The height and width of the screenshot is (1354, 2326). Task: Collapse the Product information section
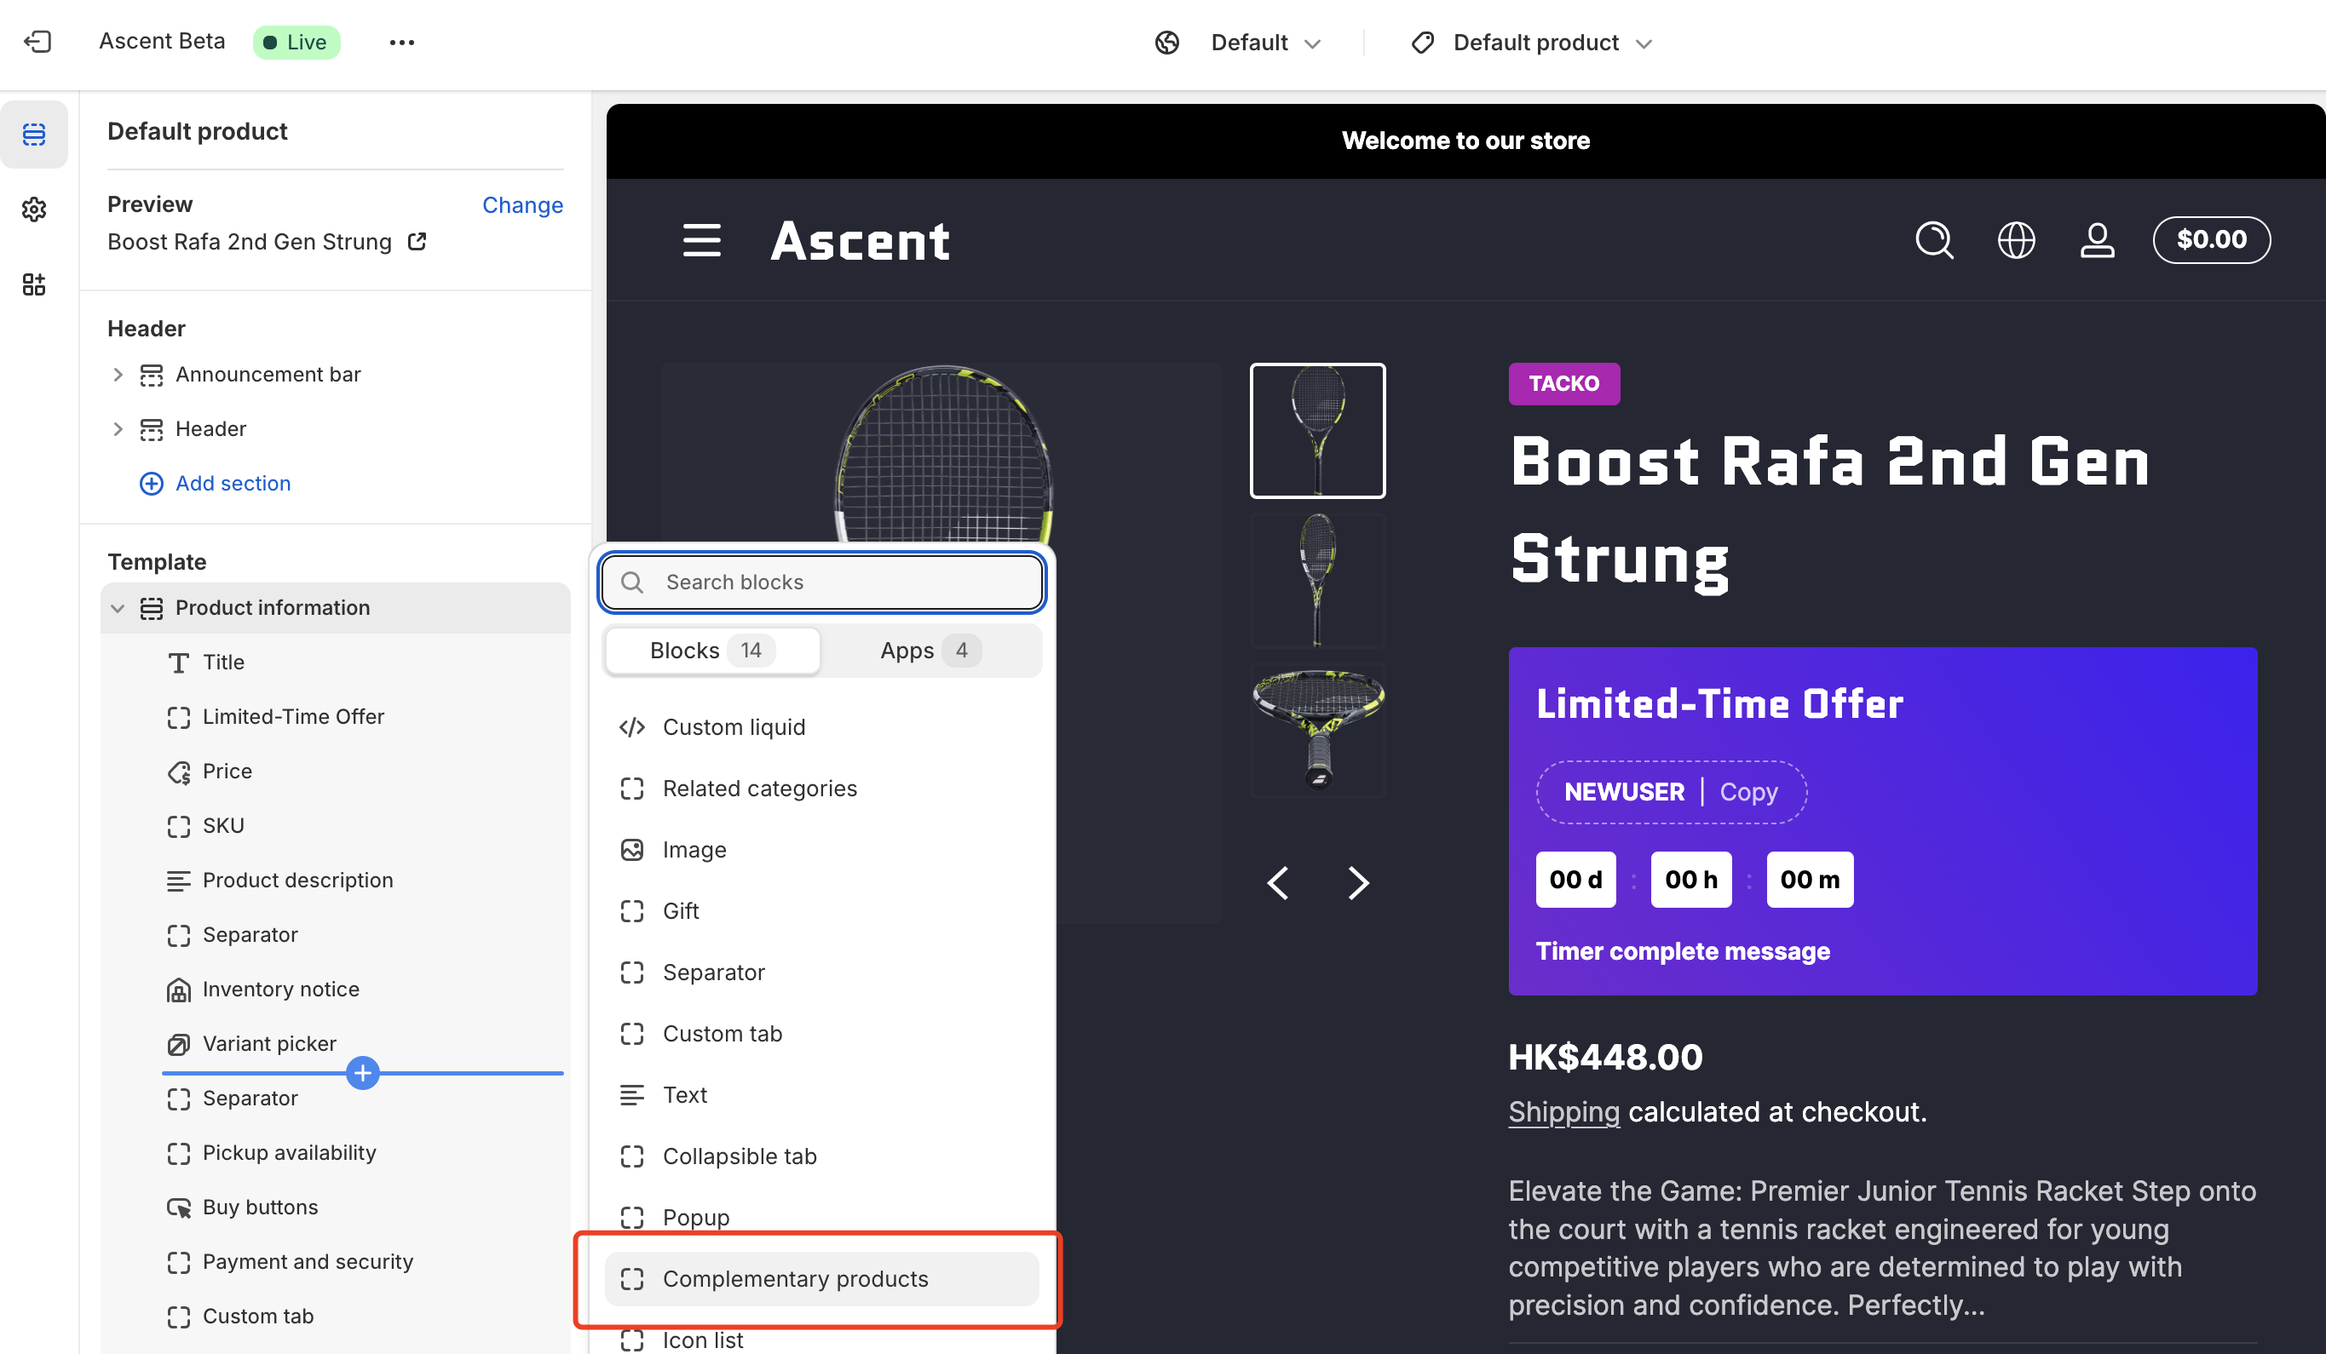(118, 608)
